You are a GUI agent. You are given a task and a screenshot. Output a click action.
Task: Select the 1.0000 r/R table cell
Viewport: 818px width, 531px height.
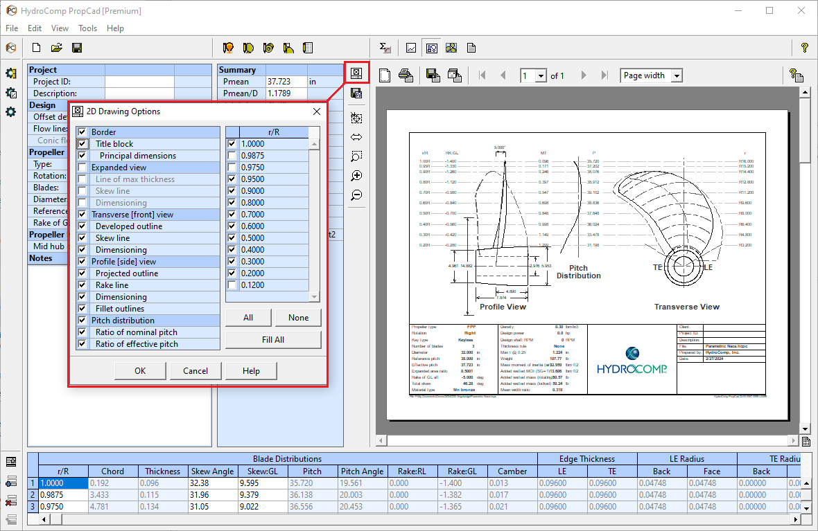tap(63, 483)
